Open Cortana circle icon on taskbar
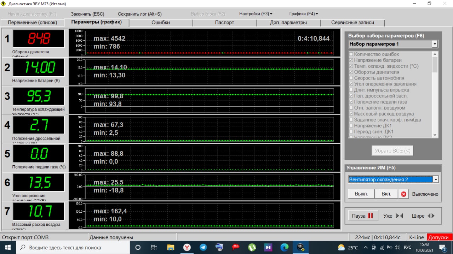This screenshot has height=254, width=453. (x=138, y=247)
